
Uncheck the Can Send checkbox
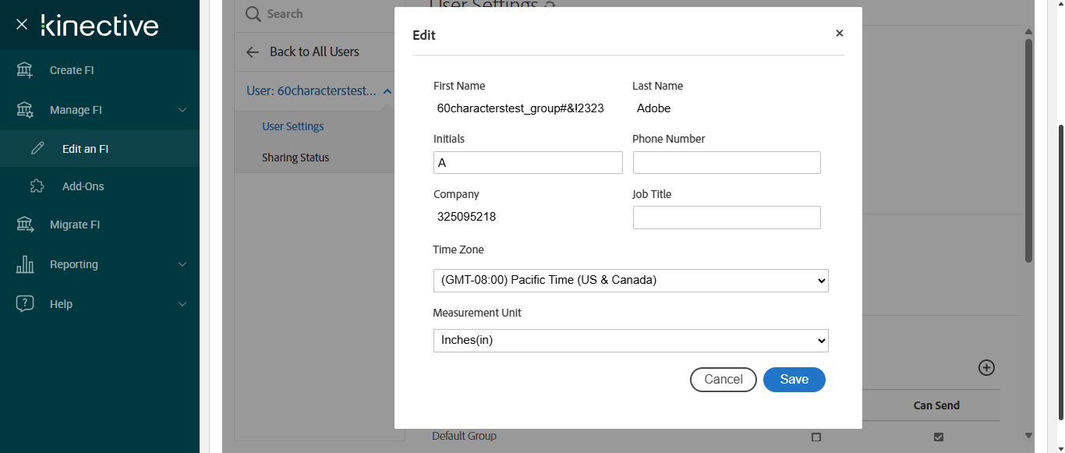(x=939, y=437)
